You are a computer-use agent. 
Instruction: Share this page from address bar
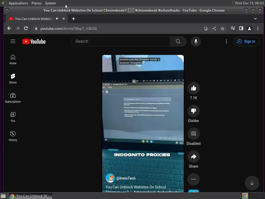coord(214,29)
